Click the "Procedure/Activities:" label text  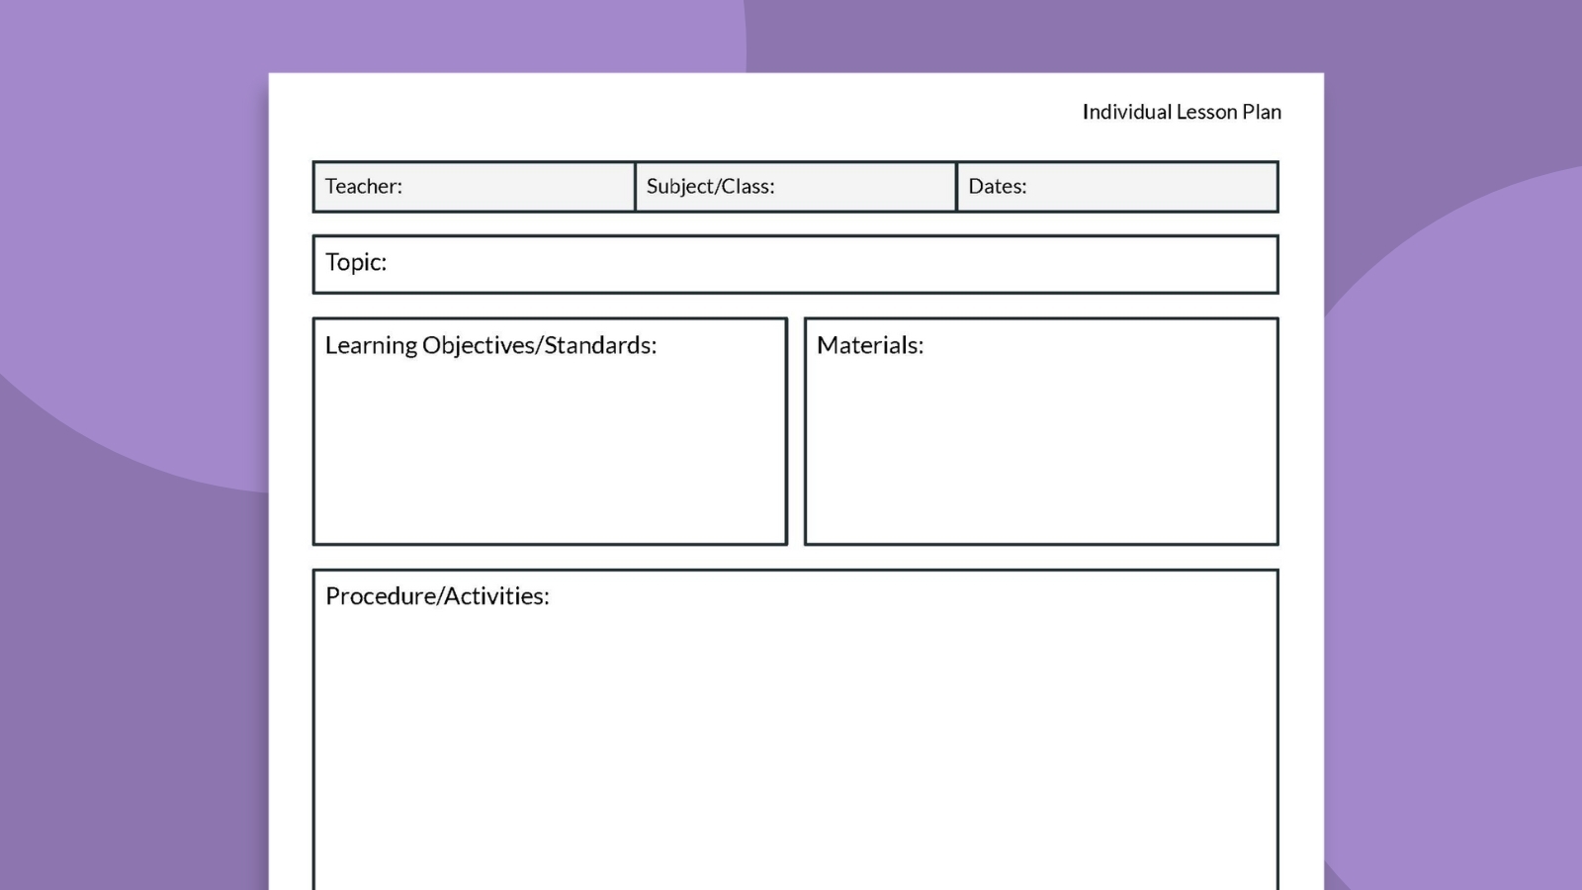click(437, 596)
